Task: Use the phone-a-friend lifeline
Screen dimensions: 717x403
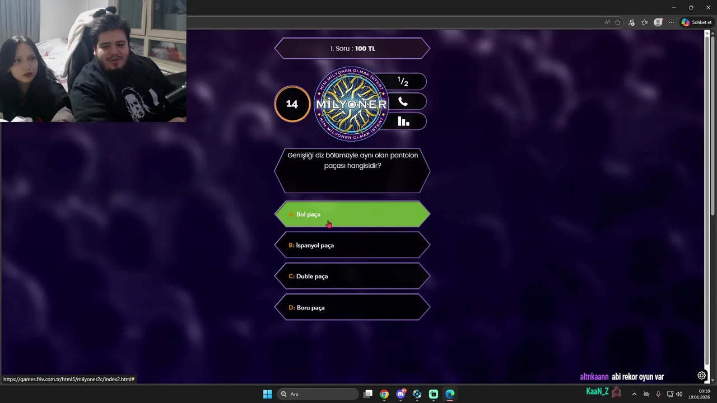Action: click(x=404, y=102)
